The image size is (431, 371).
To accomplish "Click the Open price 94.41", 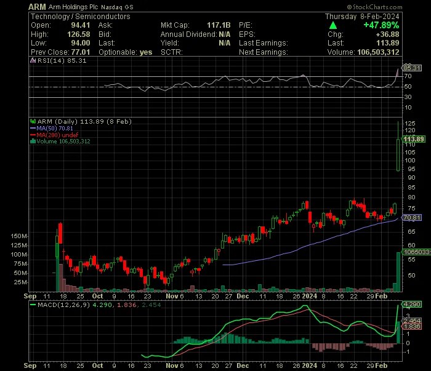I will 81,25.
